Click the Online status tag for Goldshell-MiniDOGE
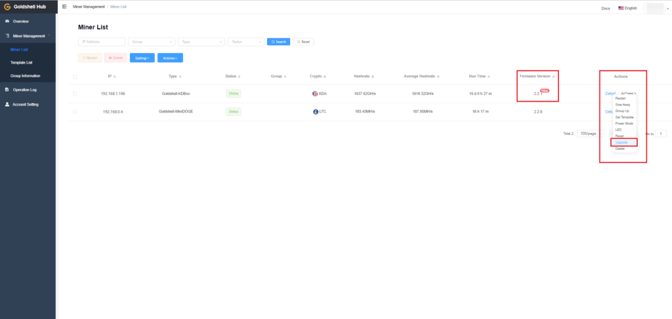Viewport: 672px width, 319px height. (x=234, y=111)
